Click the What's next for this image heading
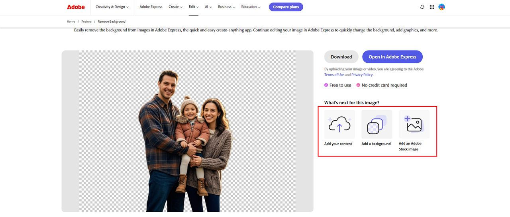The height and width of the screenshot is (217, 510). click(x=352, y=103)
